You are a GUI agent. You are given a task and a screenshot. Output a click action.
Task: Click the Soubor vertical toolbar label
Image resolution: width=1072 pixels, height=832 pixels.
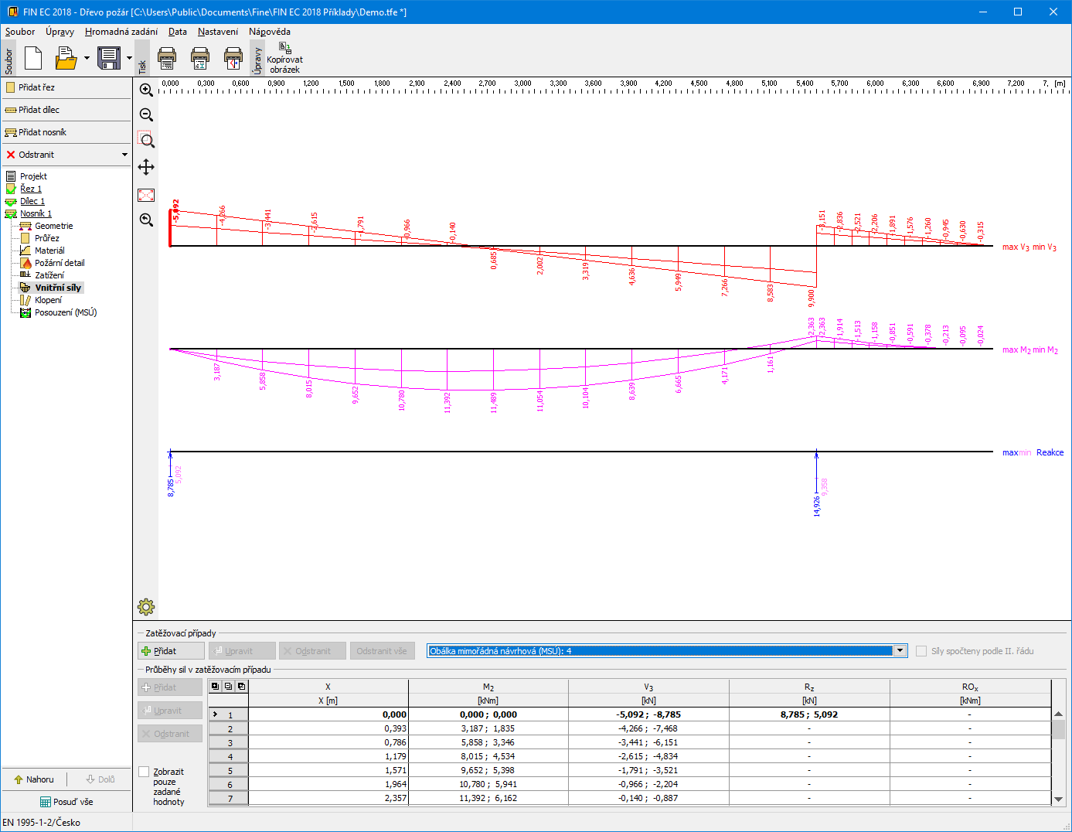click(9, 59)
